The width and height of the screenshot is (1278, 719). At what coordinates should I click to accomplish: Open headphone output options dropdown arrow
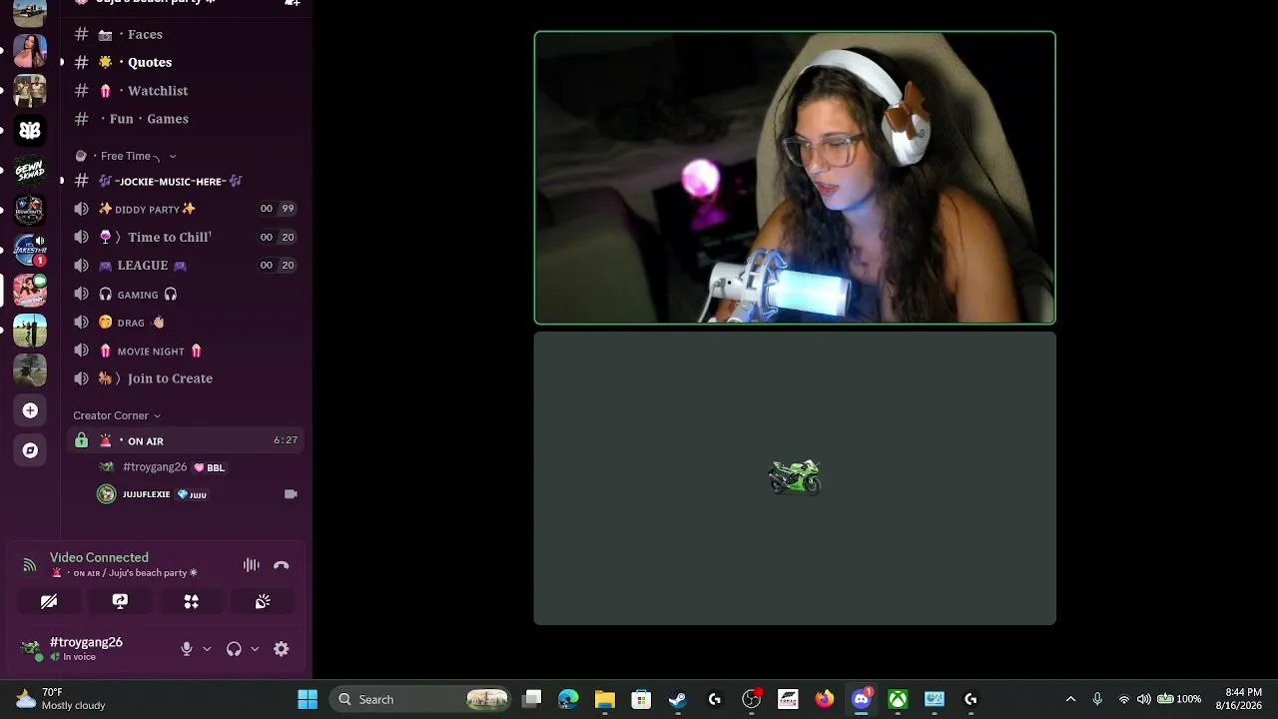[x=255, y=649]
